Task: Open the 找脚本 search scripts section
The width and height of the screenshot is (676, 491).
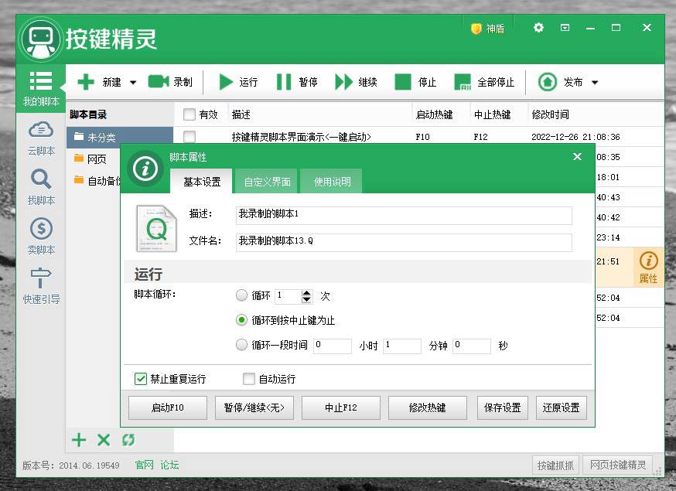Action: 41,188
